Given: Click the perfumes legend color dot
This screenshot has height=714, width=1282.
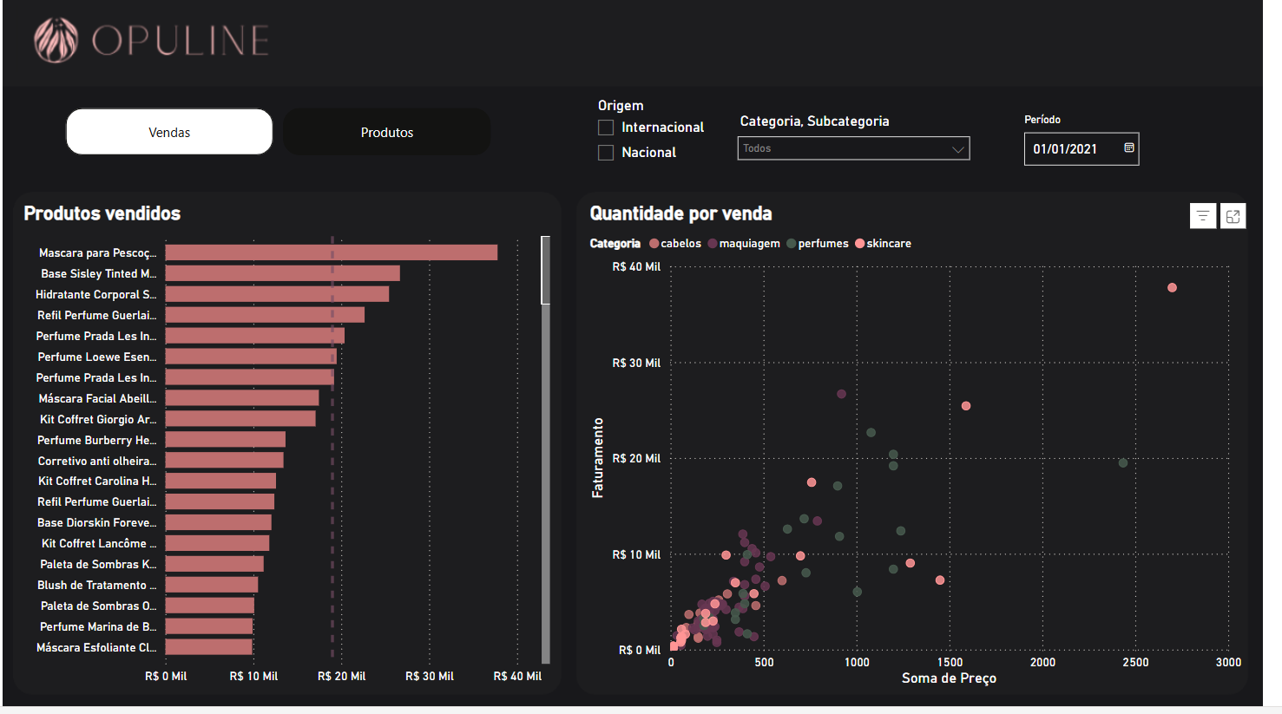Looking at the screenshot, I should pos(792,244).
